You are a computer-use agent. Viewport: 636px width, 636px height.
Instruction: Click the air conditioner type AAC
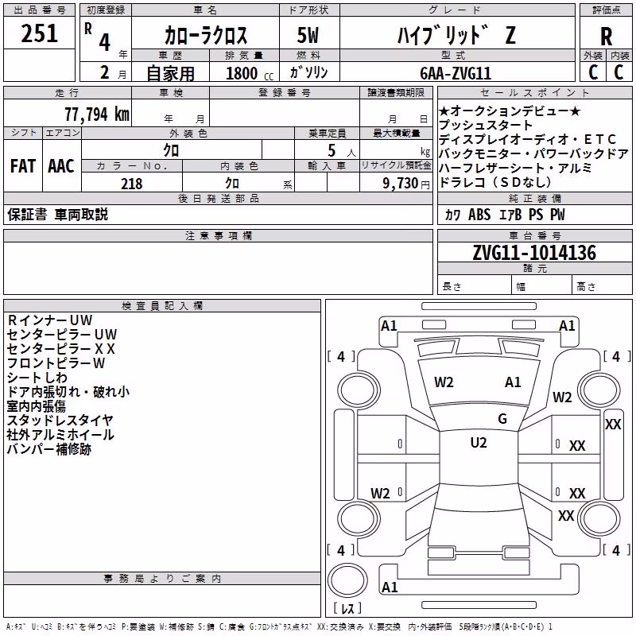pyautogui.click(x=61, y=166)
